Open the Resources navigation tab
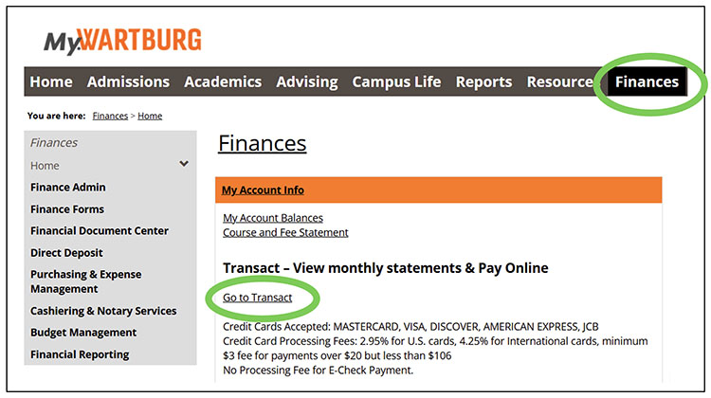Screen dimensions: 711x398 pos(559,81)
